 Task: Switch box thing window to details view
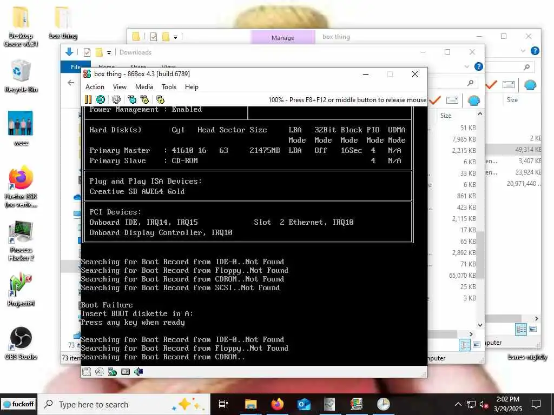click(x=521, y=329)
